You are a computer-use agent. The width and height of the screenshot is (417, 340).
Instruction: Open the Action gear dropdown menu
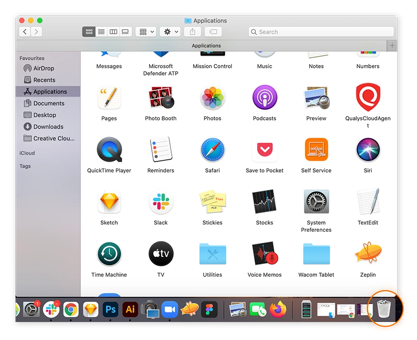tap(170, 32)
